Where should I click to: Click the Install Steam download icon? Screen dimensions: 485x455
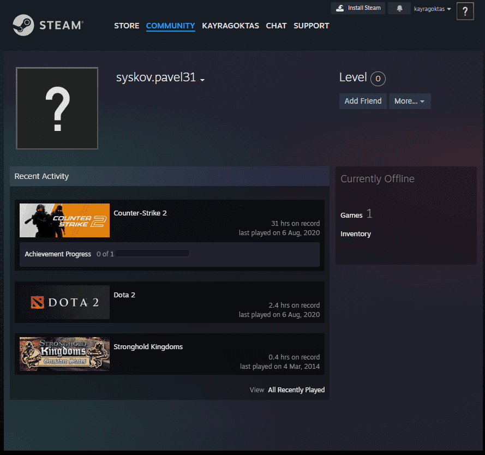pyautogui.click(x=340, y=8)
